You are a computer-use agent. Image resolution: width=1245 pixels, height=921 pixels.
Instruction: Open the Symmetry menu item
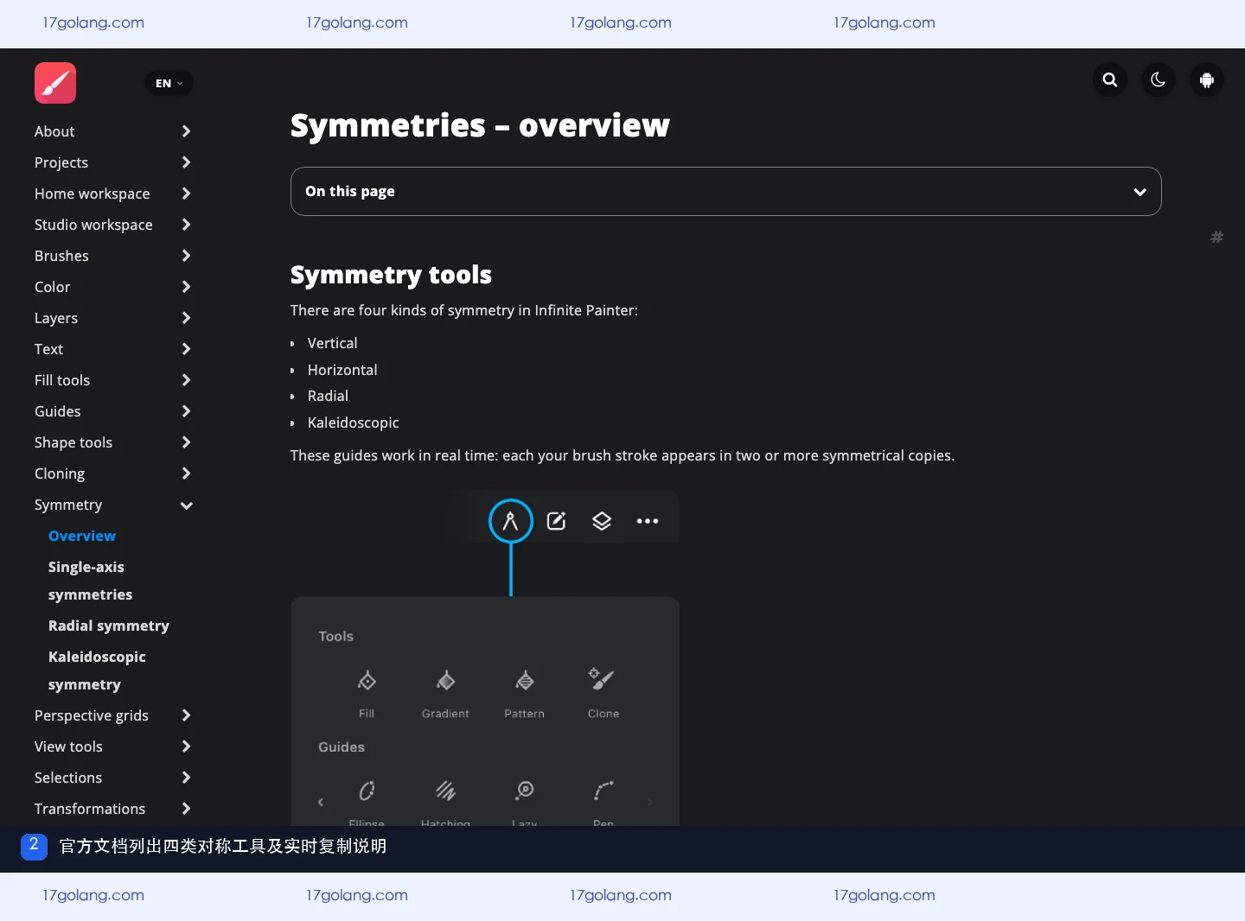68,505
